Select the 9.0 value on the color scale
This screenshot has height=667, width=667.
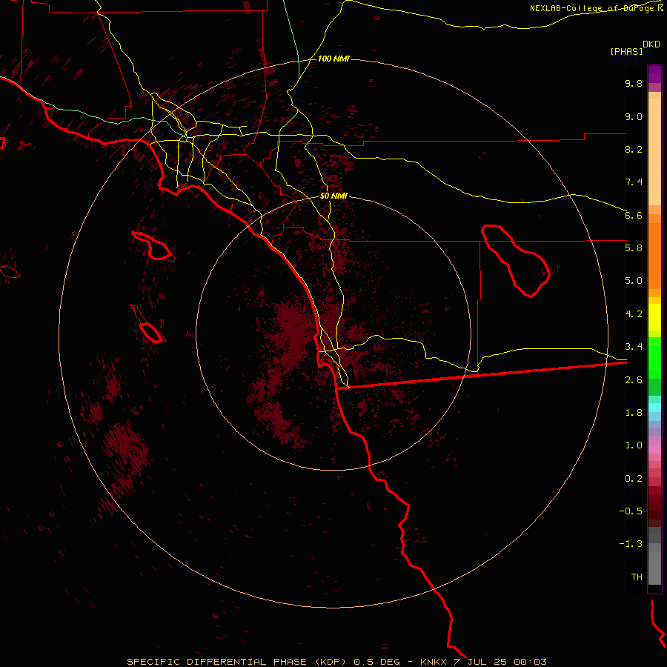pyautogui.click(x=634, y=116)
